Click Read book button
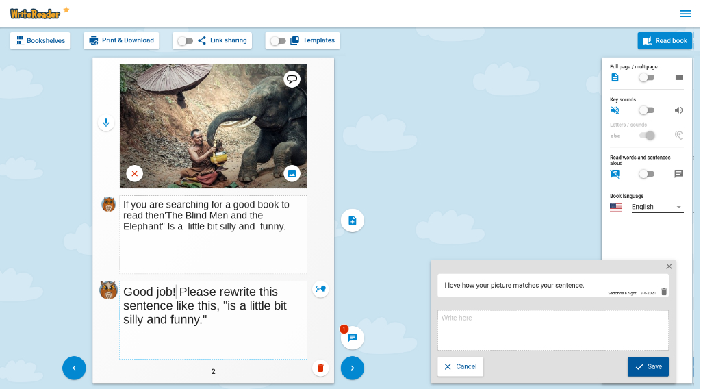 (x=665, y=40)
